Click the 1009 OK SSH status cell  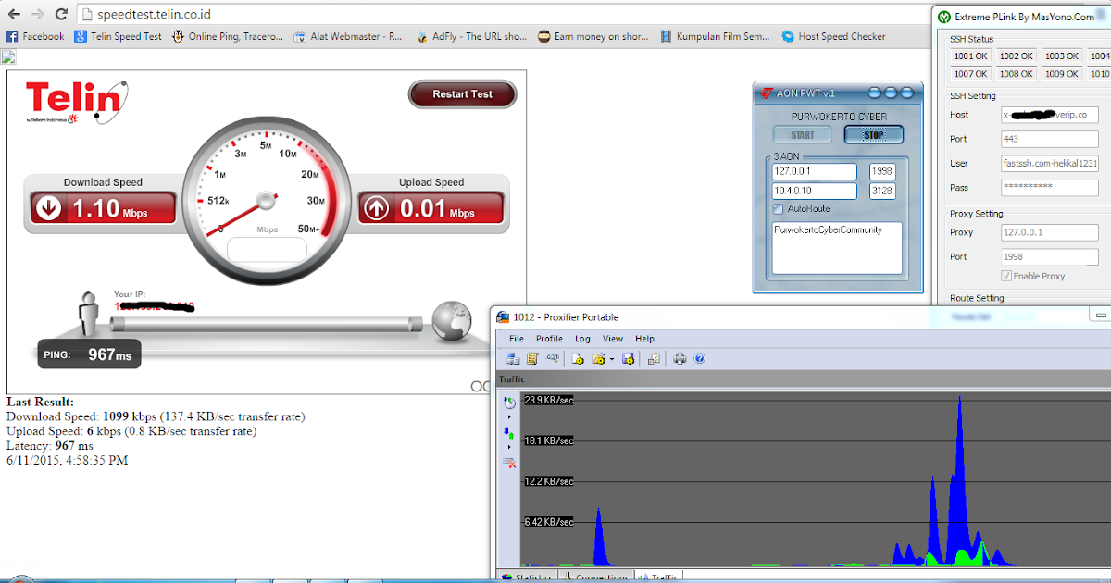1061,74
